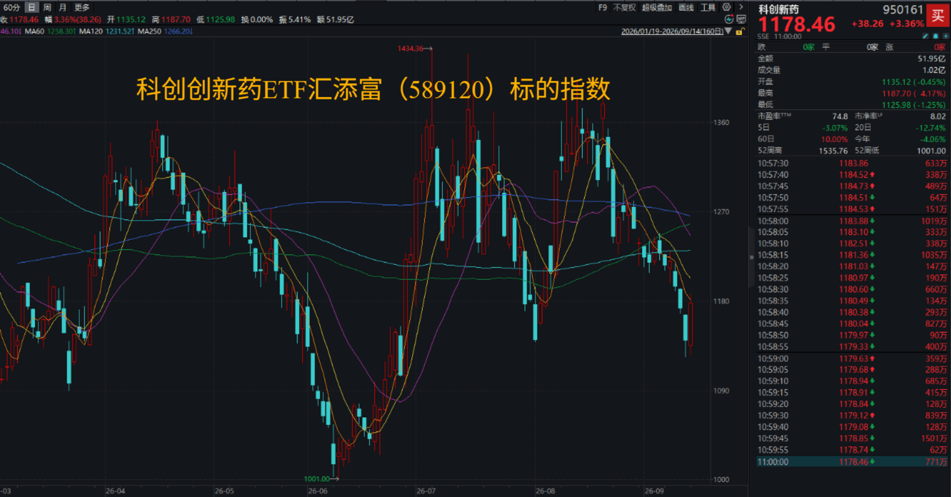Image resolution: width=951 pixels, height=497 pixels.
Task: Open the 超级叠加 overlay menu
Action: click(x=657, y=7)
